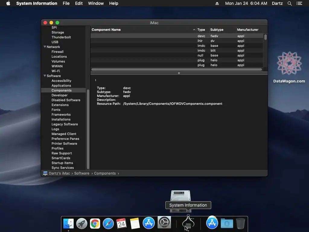This screenshot has height=232, width=309.
Task: Click Dartz's iMac in path bar
Action: point(59,173)
